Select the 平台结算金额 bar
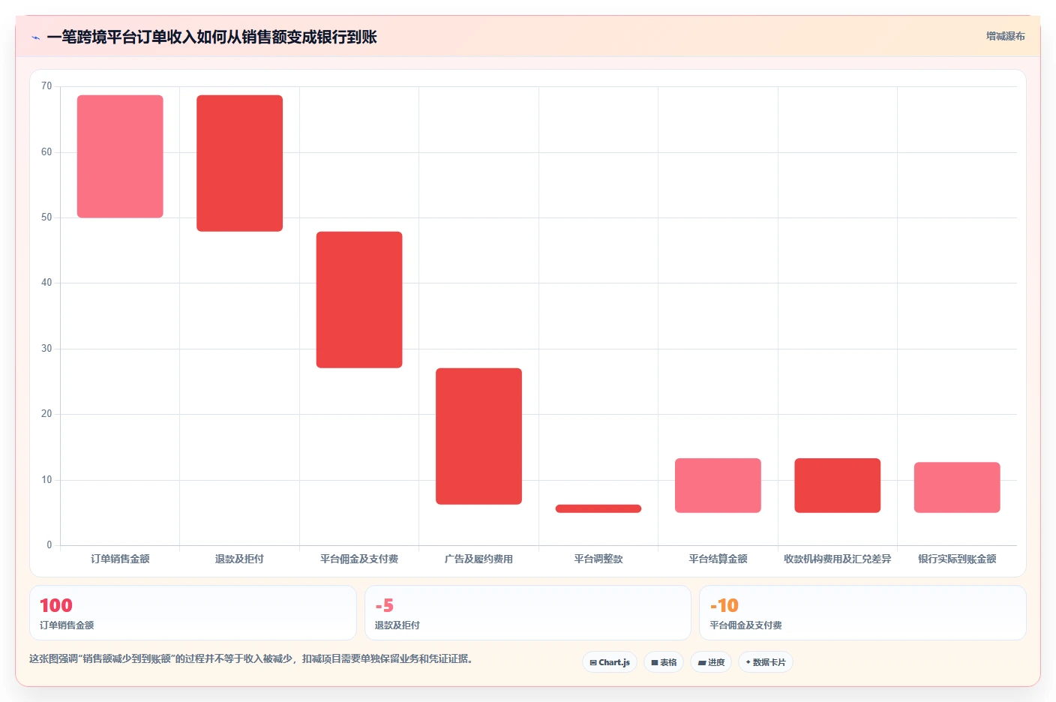Image resolution: width=1056 pixels, height=702 pixels. coord(718,485)
